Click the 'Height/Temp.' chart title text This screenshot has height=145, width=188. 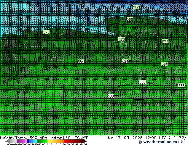(14, 138)
